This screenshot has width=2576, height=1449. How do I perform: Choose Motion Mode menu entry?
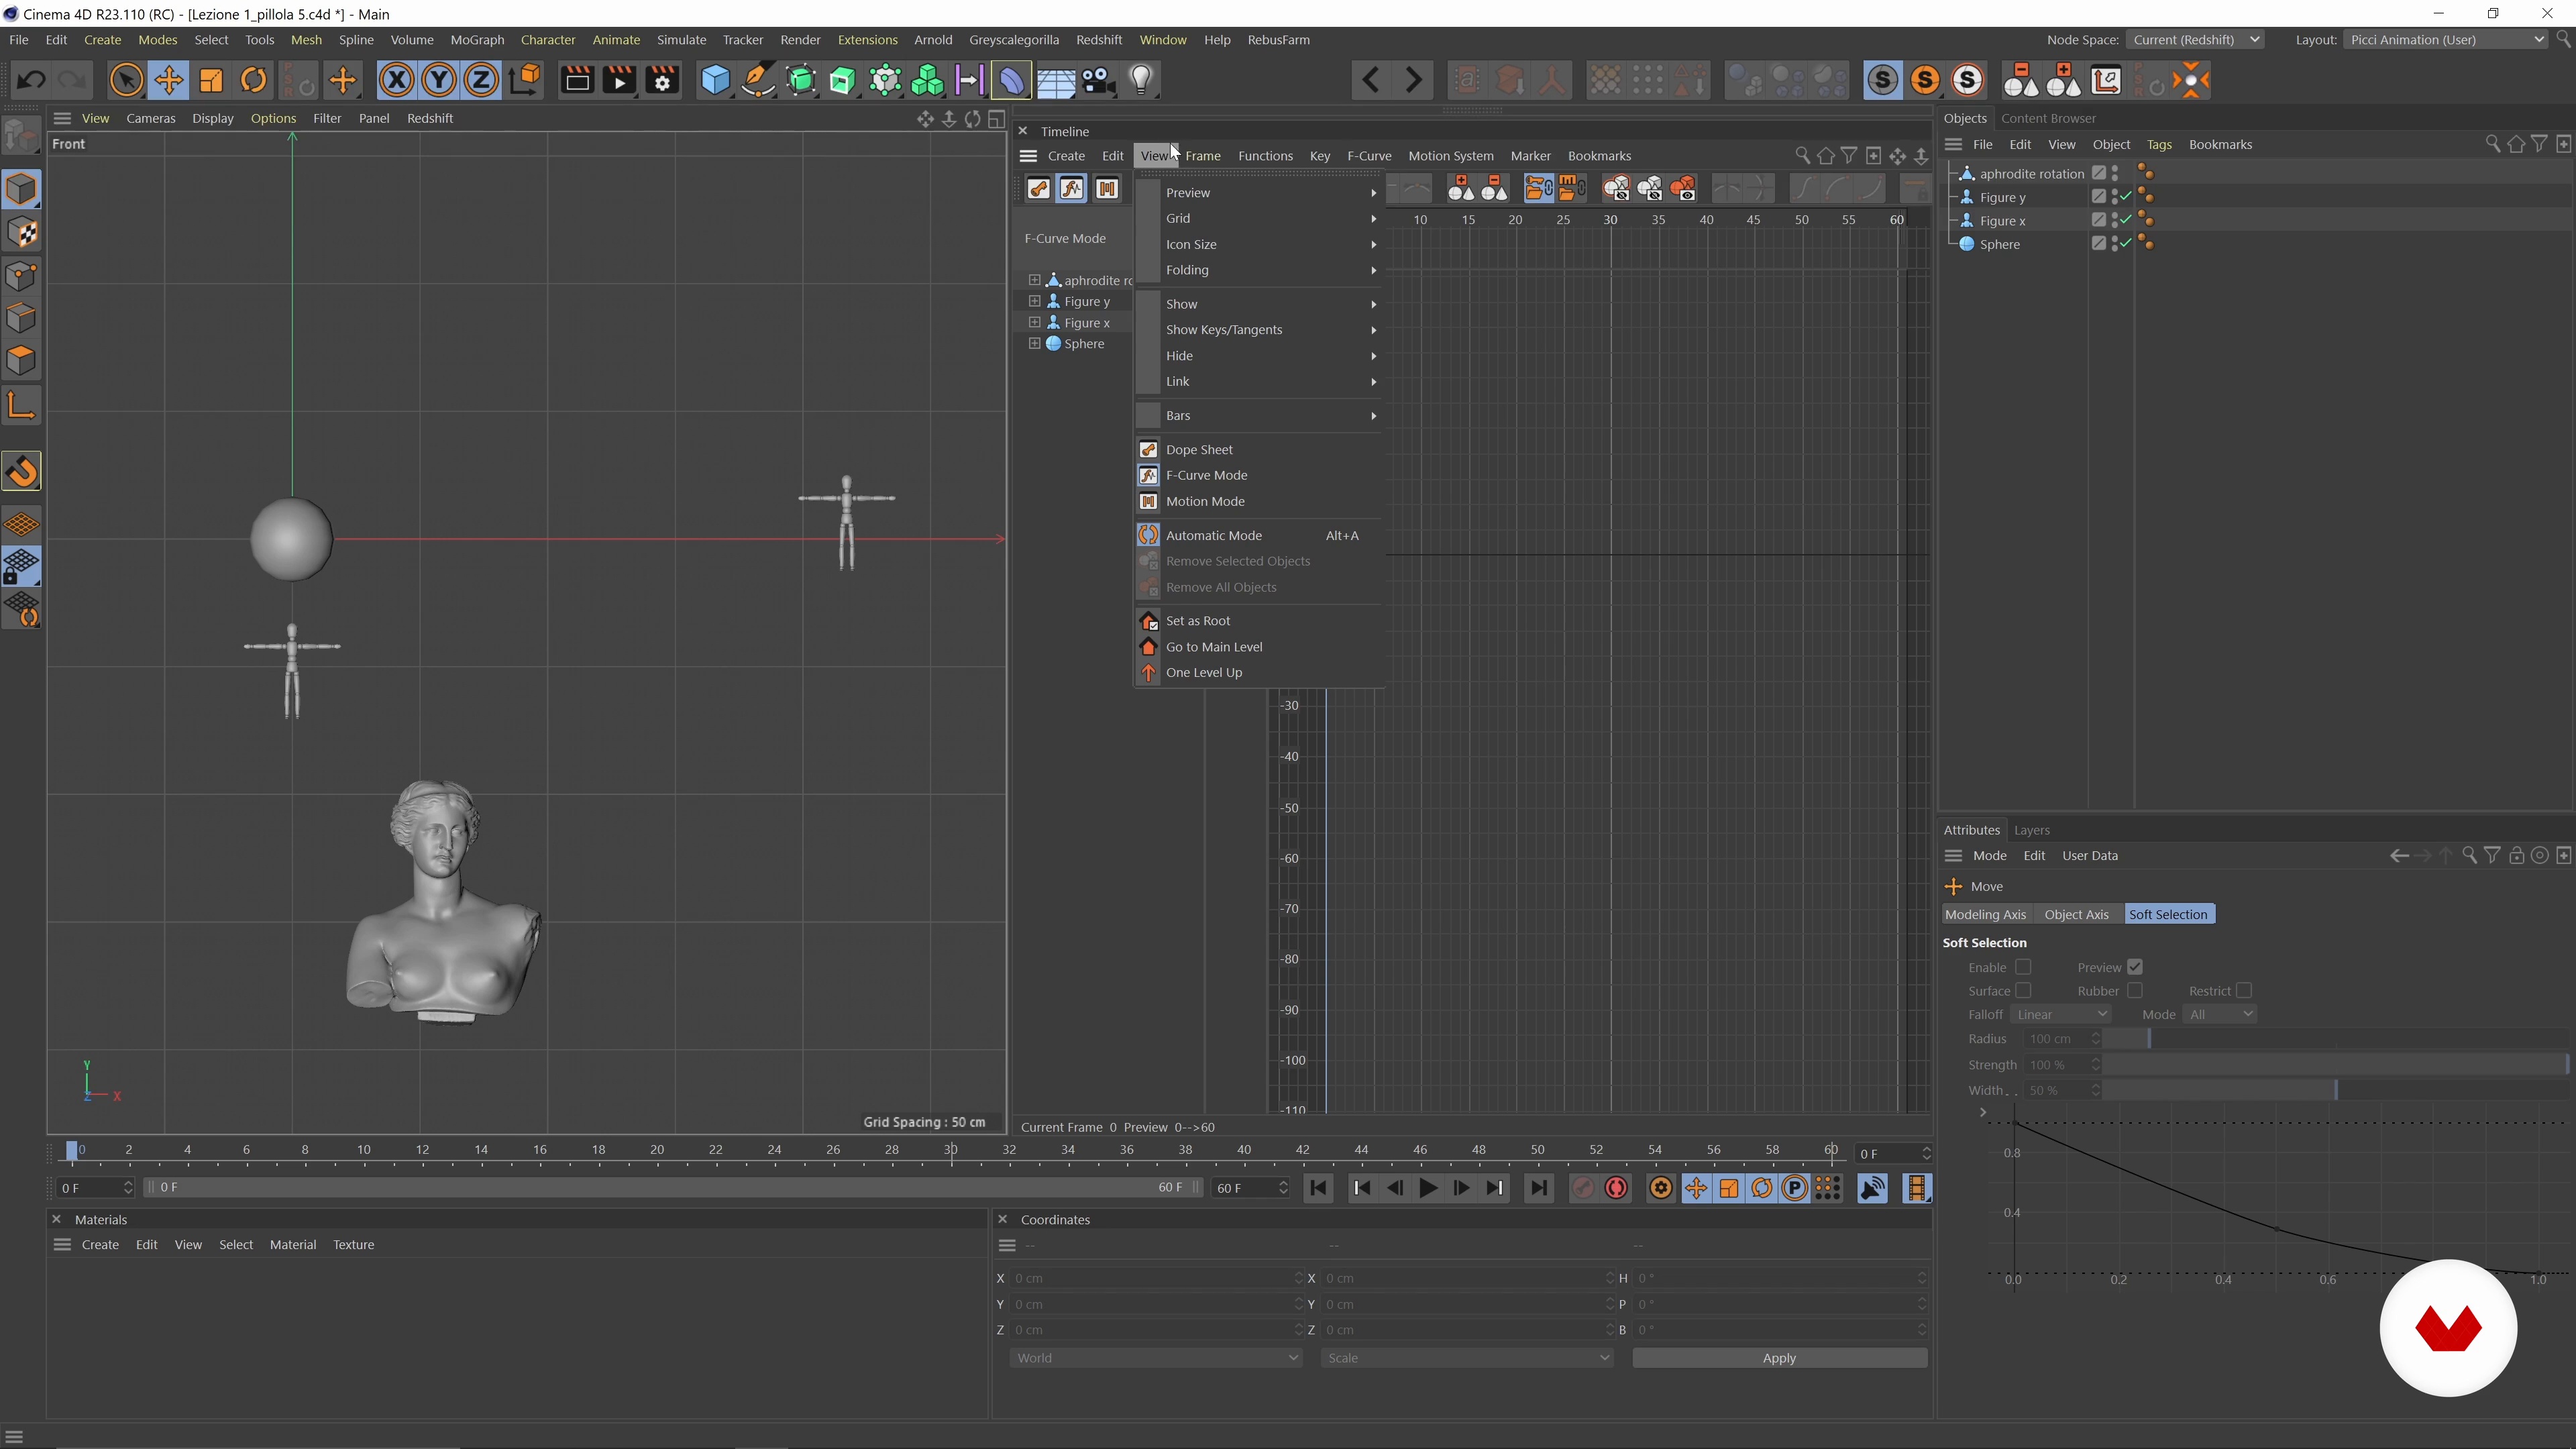point(1259,502)
